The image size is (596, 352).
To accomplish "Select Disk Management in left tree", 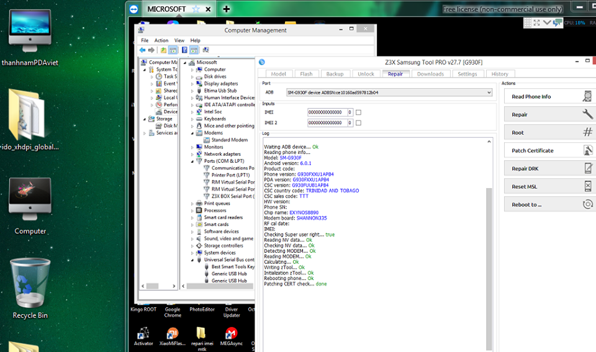I will [x=166, y=126].
